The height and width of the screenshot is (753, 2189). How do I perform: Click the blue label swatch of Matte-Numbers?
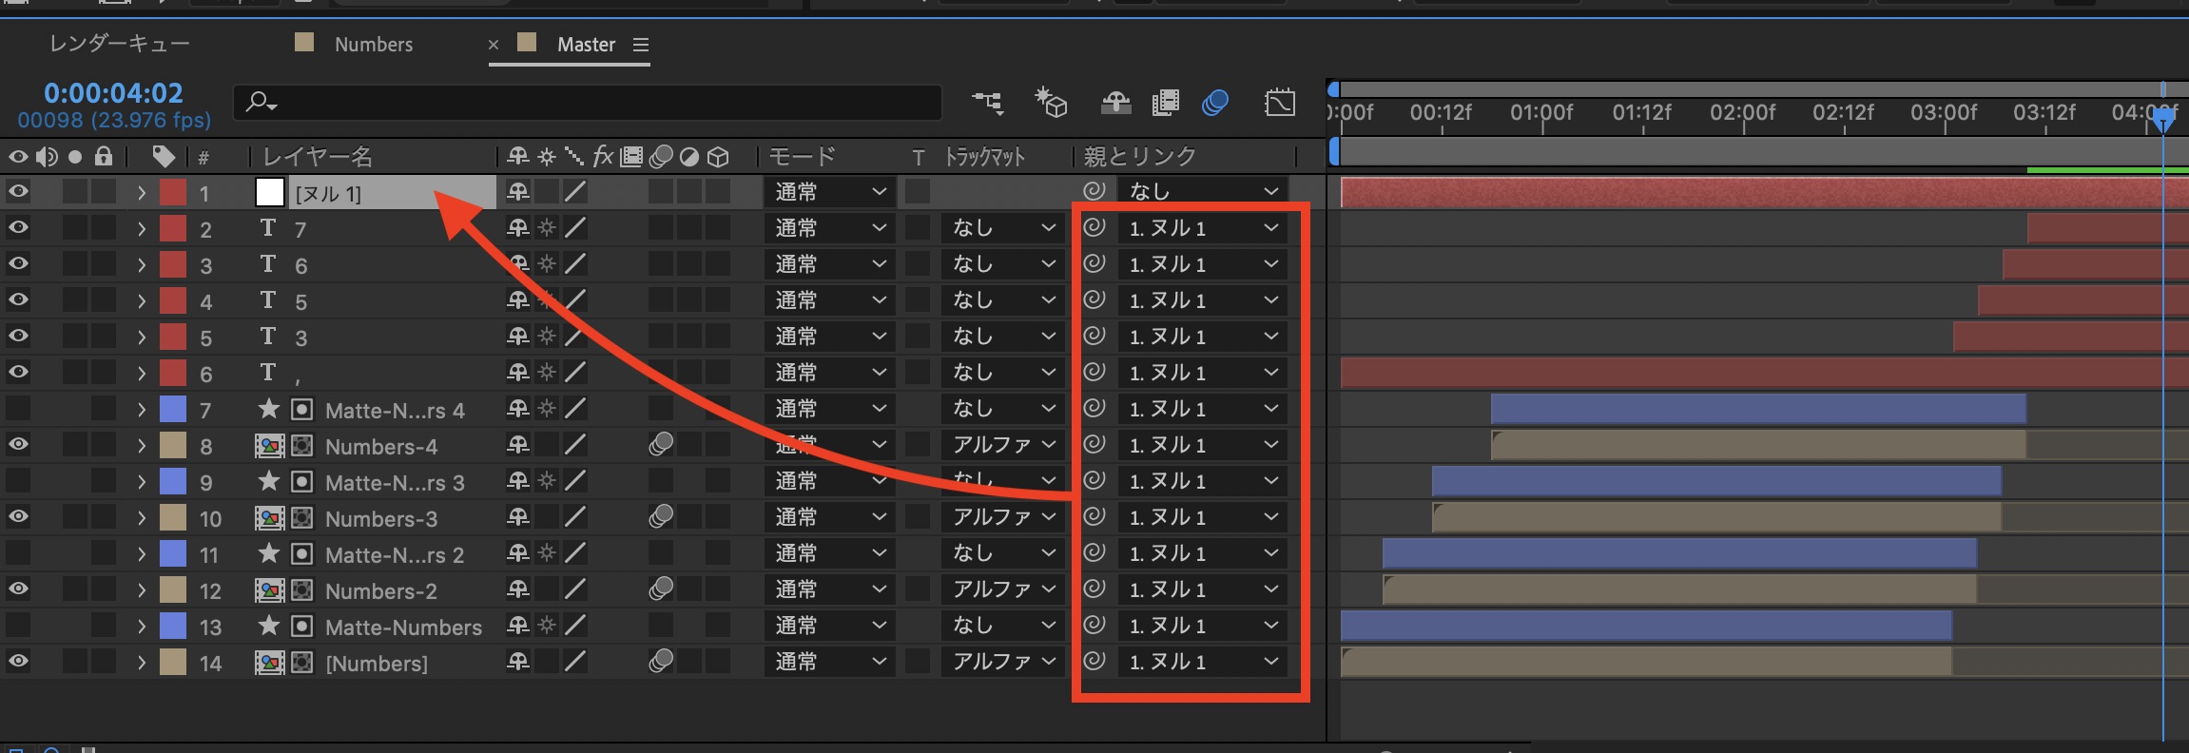[172, 626]
